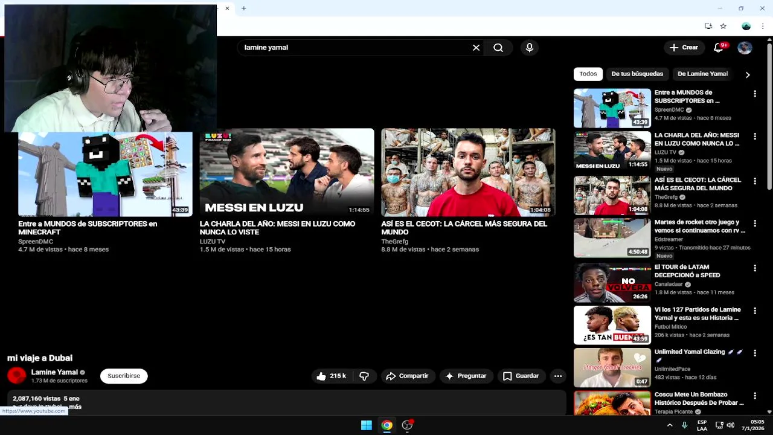Open the notifications bell
773x435 pixels.
click(719, 48)
